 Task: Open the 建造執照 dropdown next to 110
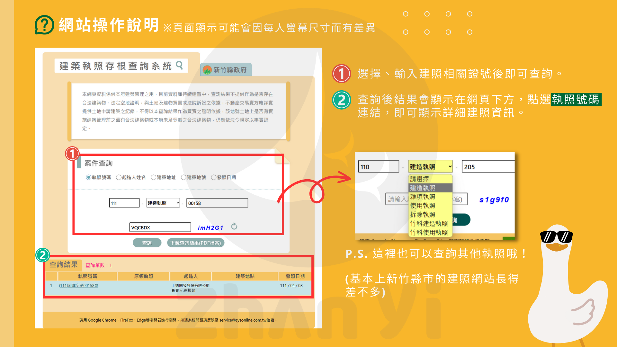pos(430,167)
